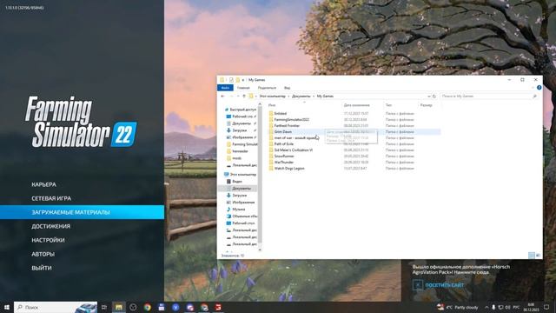Viewport: 556px width, 313px height.
Task: Open the red GIANTS game taskbar icon
Action: (x=218, y=307)
